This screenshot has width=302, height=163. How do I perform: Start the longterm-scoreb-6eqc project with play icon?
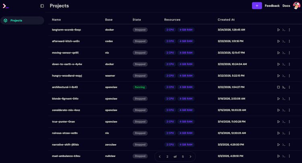(x=278, y=30)
